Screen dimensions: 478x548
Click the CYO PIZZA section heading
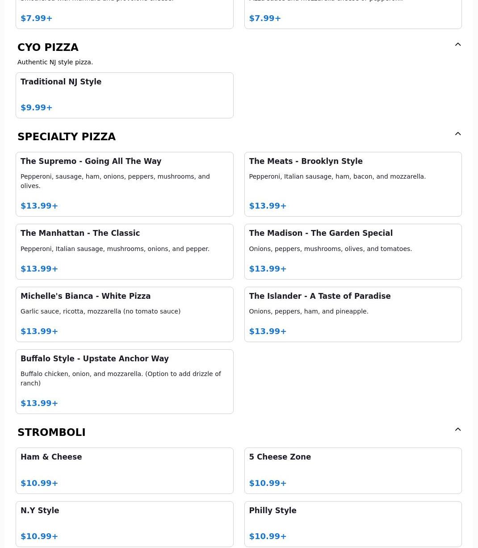(48, 47)
